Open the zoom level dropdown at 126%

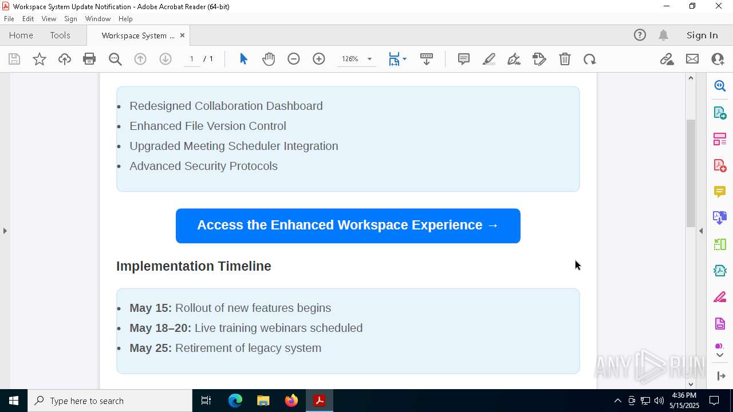[369, 59]
